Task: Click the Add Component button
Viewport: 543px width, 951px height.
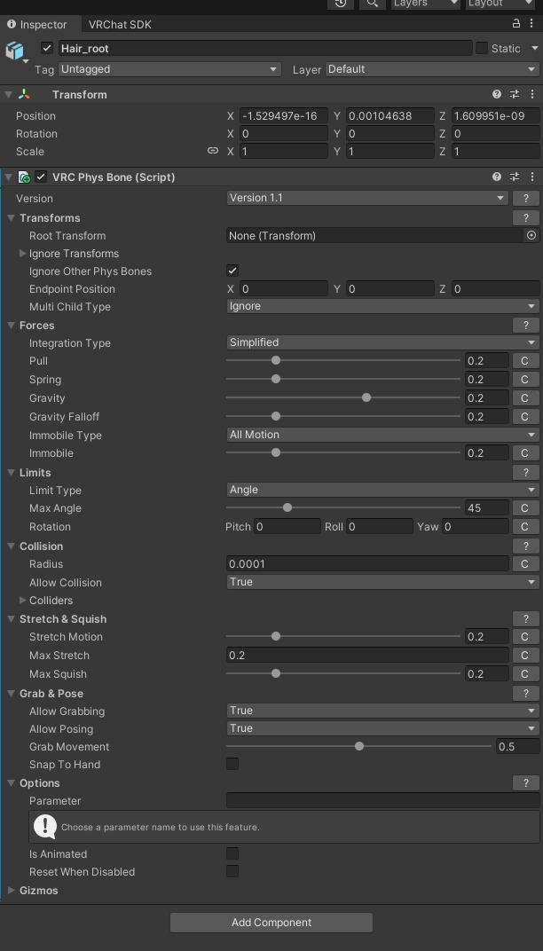Action: (271, 923)
